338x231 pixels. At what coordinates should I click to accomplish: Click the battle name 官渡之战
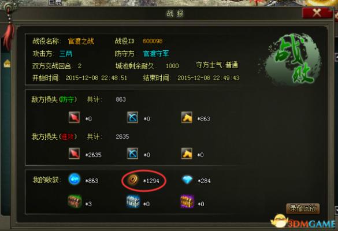click(81, 41)
